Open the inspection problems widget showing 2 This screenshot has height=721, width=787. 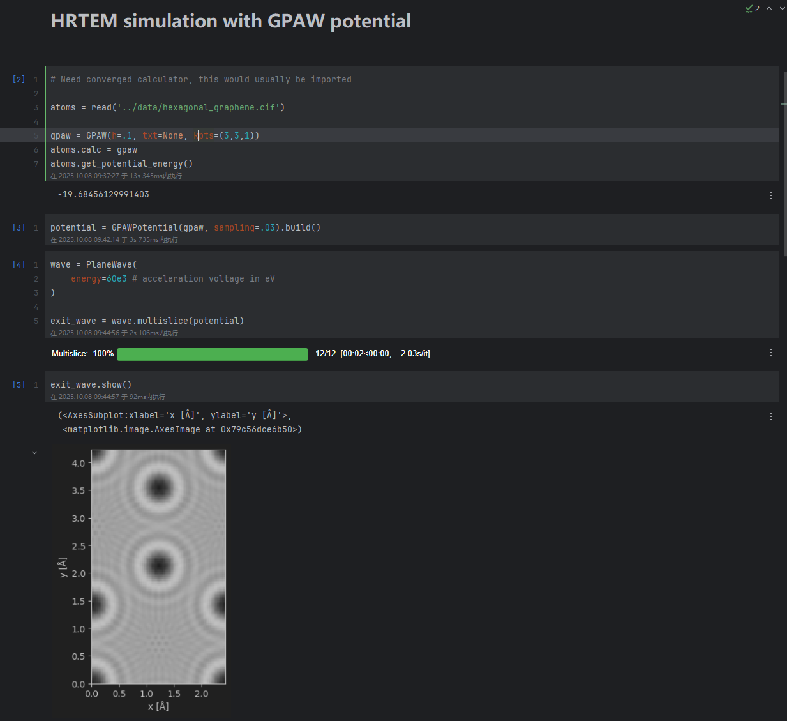(752, 8)
